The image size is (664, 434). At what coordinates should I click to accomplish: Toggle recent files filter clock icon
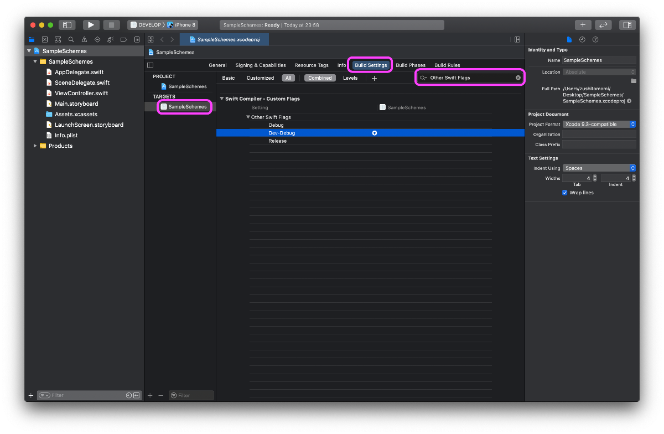129,395
